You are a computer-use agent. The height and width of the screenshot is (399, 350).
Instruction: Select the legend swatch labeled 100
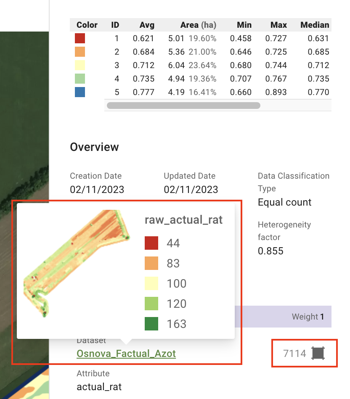[x=151, y=284]
